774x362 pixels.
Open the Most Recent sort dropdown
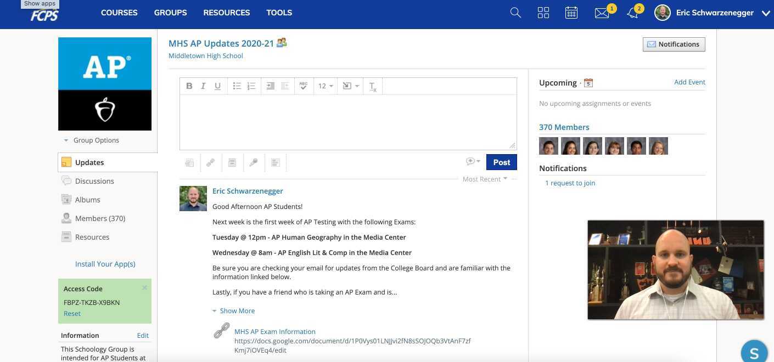(485, 179)
